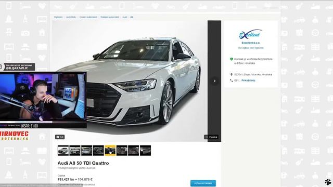Image resolution: width=333 pixels, height=187 pixels.
Task: Reveal phone number via Prikaži broj
Action: 248,81
